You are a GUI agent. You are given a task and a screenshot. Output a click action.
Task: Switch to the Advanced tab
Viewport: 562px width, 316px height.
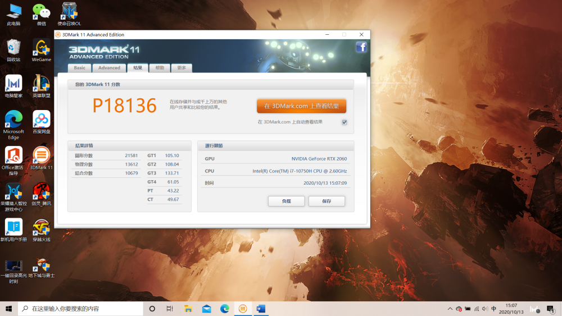click(x=110, y=68)
